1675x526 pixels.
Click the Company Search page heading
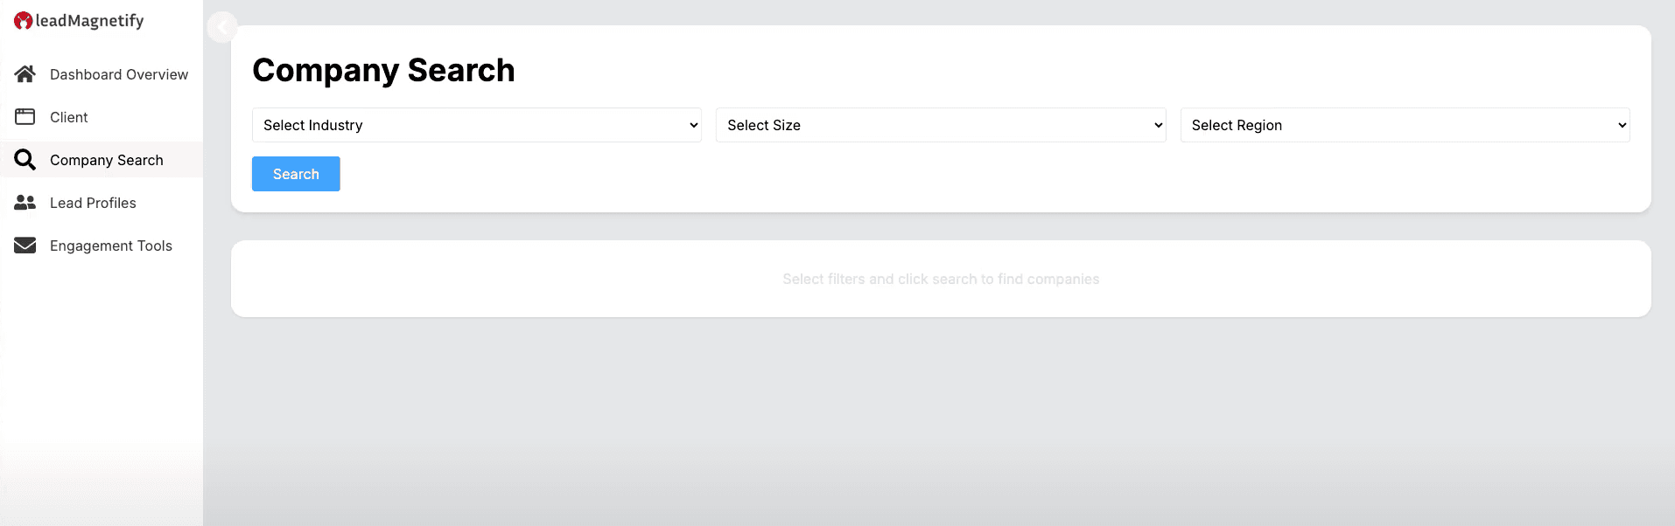click(383, 70)
